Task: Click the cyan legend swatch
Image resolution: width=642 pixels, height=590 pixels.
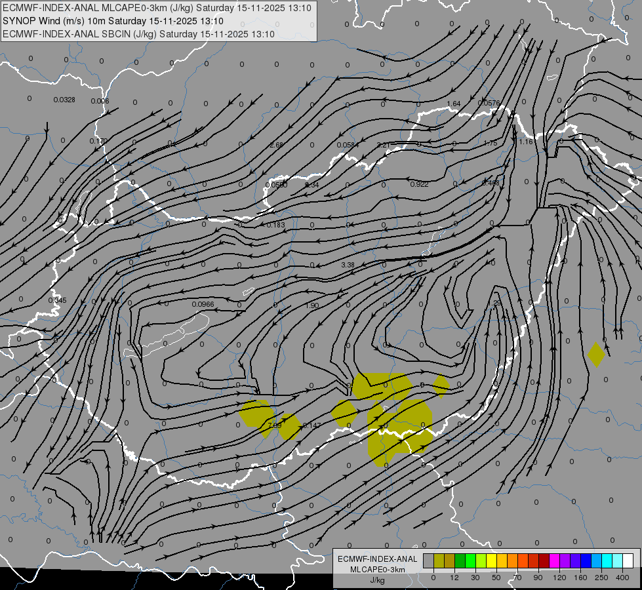Action: 607,561
